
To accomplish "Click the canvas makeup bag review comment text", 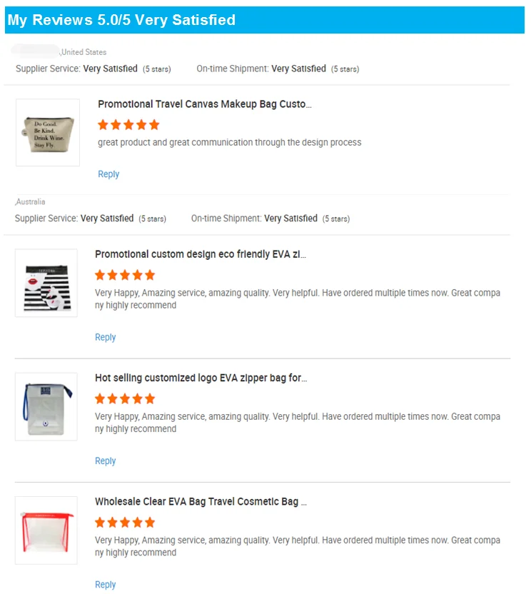I will coord(229,142).
